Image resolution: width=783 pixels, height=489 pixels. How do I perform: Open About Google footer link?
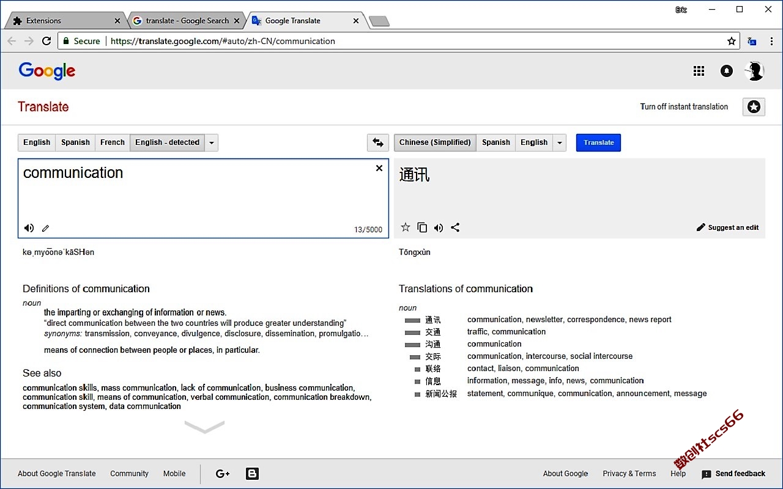[x=565, y=474]
